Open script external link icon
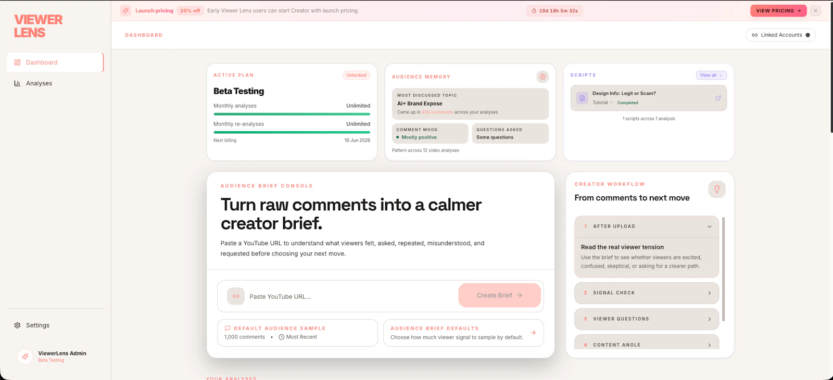This screenshot has height=380, width=833. (x=718, y=98)
